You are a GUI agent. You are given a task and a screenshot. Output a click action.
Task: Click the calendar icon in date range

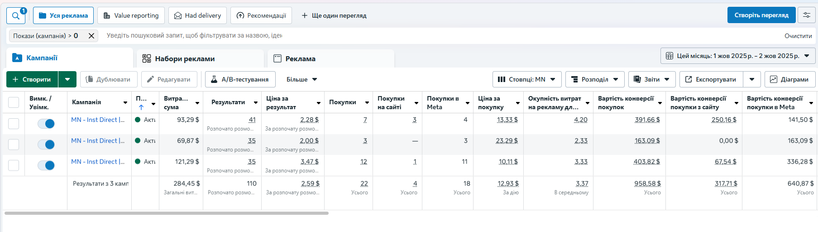pos(670,56)
